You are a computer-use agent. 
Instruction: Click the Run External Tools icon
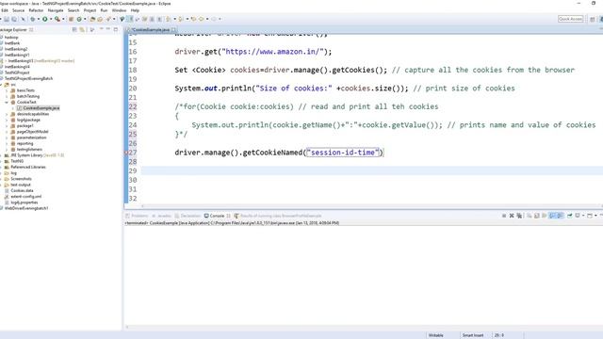pos(57,19)
